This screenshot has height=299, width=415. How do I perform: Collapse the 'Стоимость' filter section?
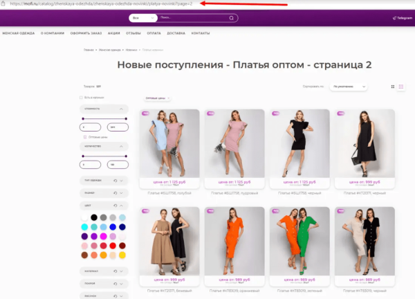point(121,109)
